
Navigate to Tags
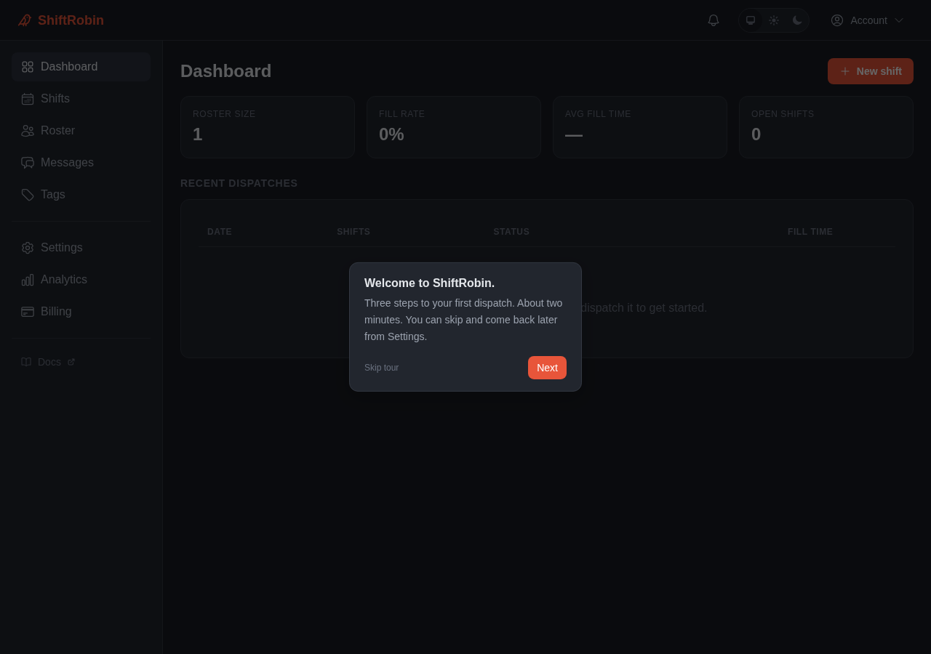click(81, 195)
